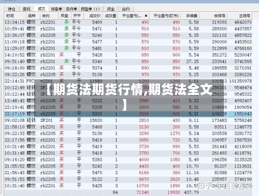Click the time cell 13:36:07
The height and width of the screenshot is (196, 259).
coord(15,35)
